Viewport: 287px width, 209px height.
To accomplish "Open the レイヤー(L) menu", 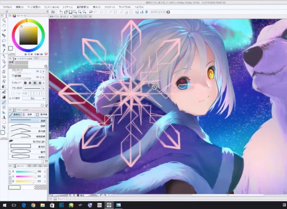I will coord(68,7).
